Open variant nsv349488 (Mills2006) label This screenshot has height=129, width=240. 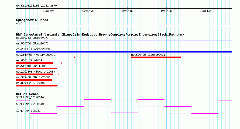(x=33, y=77)
